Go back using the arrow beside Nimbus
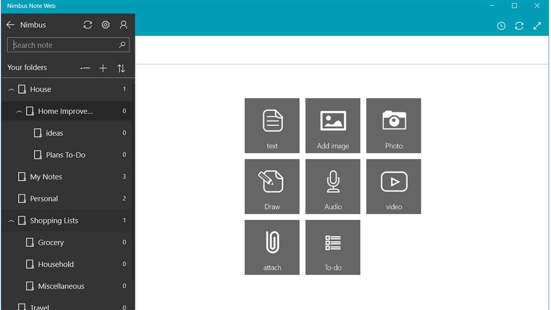Screen dimensions: 551x310 (x=10, y=25)
